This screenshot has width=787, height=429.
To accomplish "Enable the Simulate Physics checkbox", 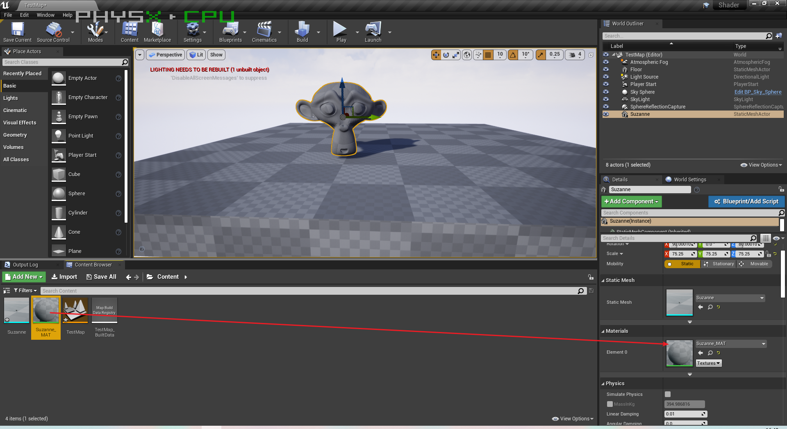I will pyautogui.click(x=668, y=394).
